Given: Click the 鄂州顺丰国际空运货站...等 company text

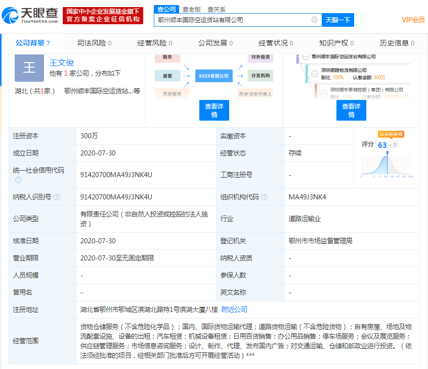Looking at the screenshot, I should tap(102, 91).
